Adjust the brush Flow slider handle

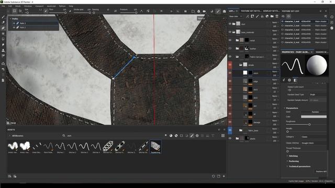point(65,13)
